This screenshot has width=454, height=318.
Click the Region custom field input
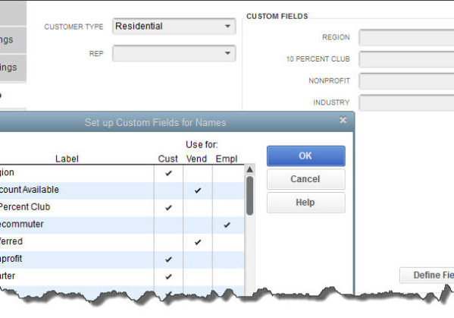click(x=406, y=37)
